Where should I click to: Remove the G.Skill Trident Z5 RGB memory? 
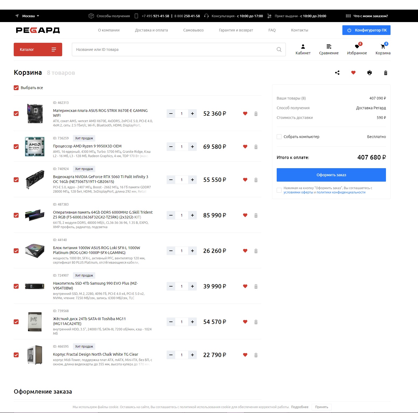[x=256, y=216]
